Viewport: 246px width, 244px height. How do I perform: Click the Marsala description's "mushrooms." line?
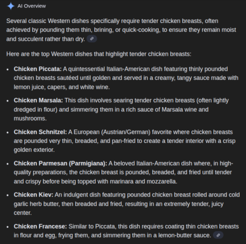[30, 118]
